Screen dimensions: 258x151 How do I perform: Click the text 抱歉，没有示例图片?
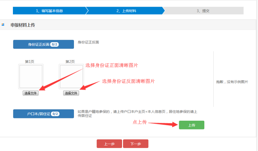point(232,82)
